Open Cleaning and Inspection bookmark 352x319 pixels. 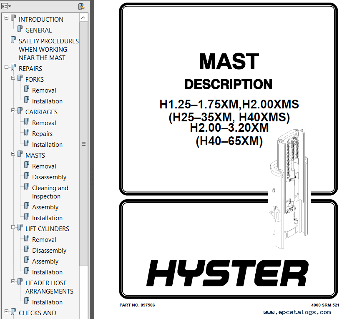point(50,192)
